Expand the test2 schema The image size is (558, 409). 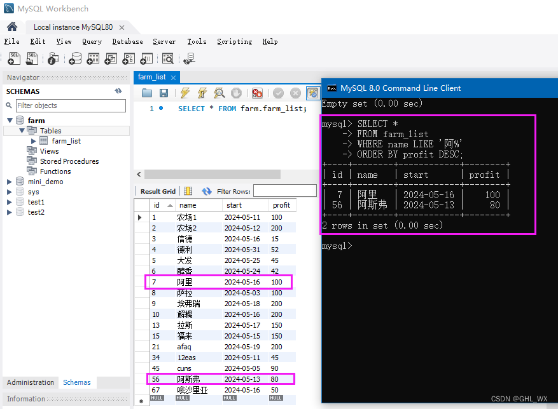[10, 212]
